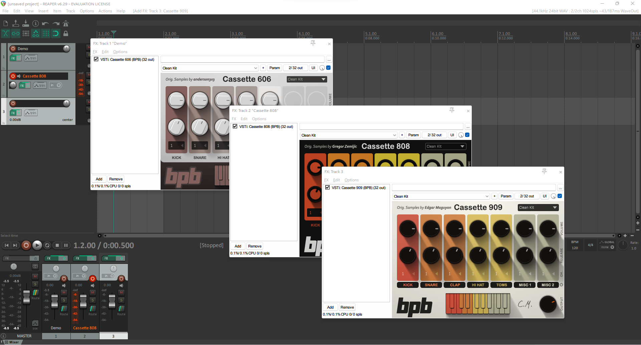Viewport: 641px width, 345px height.
Task: Mute track 3 in the mixer
Action: coord(121,292)
